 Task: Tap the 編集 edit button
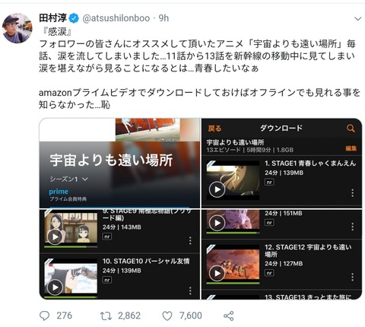tap(351, 148)
